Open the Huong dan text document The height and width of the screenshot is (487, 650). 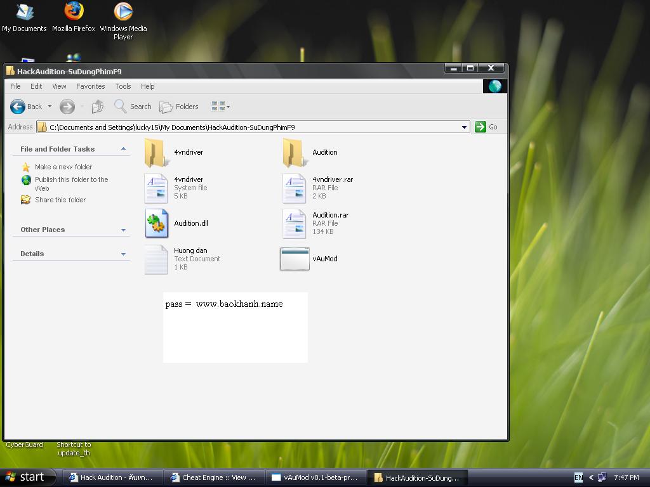[156, 259]
